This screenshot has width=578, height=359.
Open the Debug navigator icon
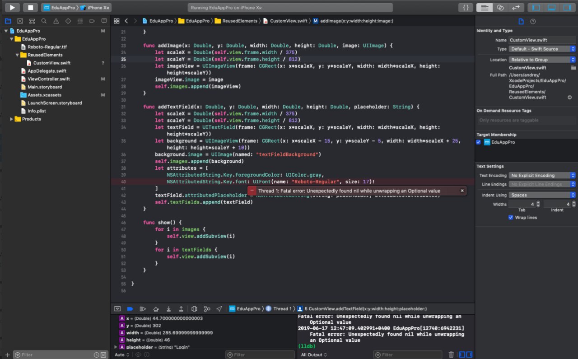pos(80,21)
